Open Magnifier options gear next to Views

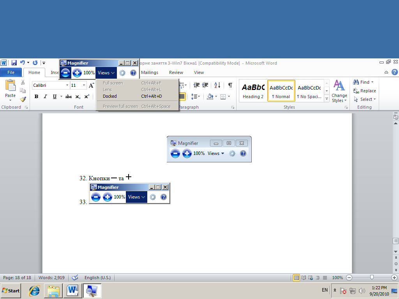[122, 73]
